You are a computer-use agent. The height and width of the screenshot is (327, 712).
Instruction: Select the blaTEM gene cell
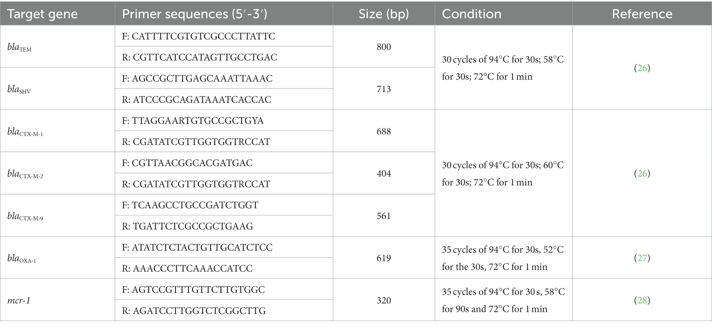coord(57,46)
